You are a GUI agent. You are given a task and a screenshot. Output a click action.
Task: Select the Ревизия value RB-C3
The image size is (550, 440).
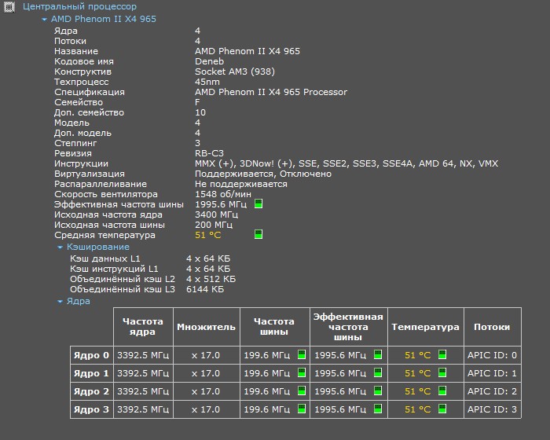point(209,153)
